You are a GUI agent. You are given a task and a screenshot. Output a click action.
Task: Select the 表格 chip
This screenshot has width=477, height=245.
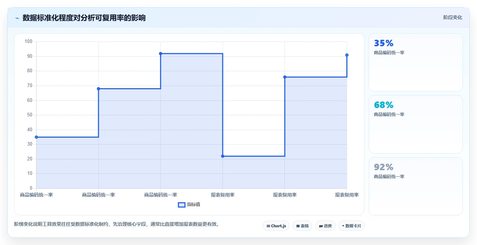[x=302, y=226]
